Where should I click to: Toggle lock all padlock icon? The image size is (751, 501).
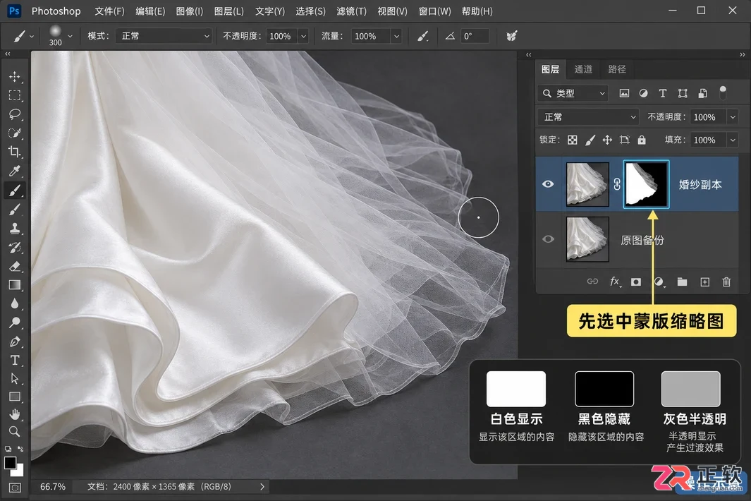pos(642,140)
